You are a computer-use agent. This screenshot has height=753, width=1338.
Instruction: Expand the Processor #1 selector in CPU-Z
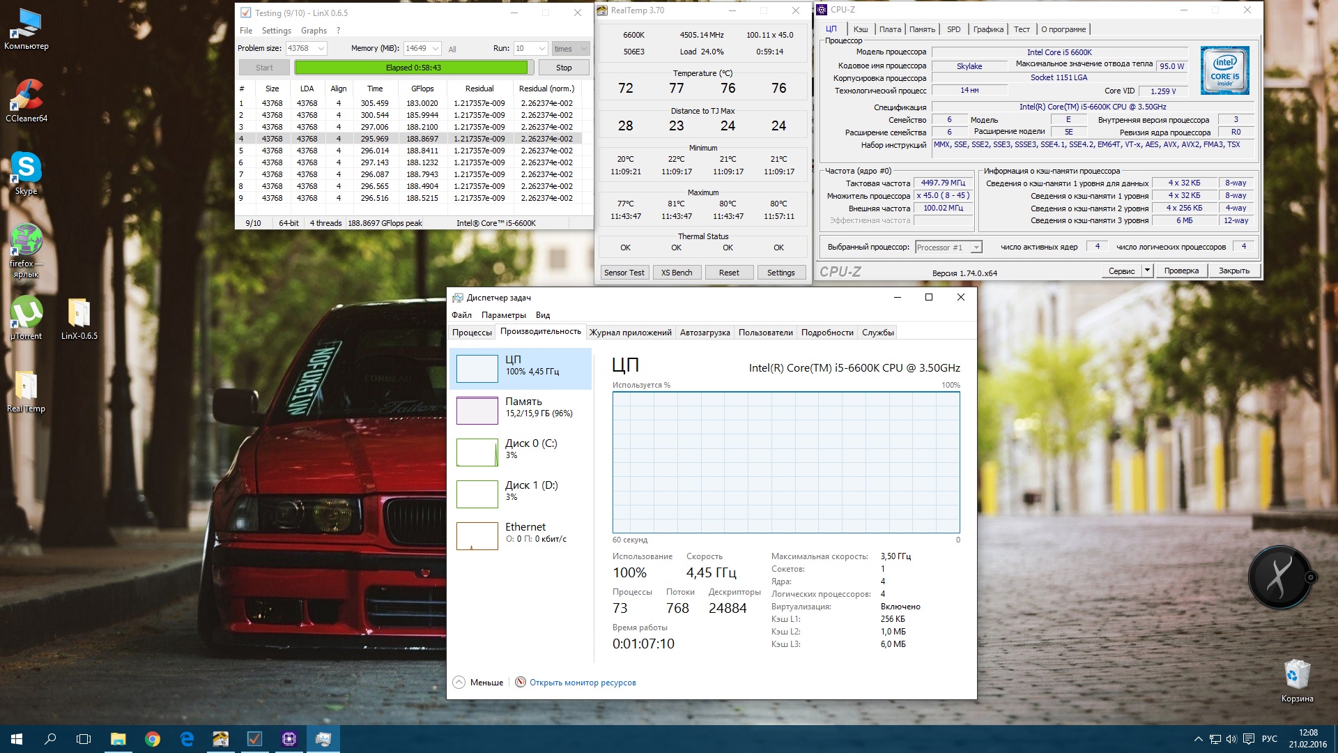click(x=976, y=248)
